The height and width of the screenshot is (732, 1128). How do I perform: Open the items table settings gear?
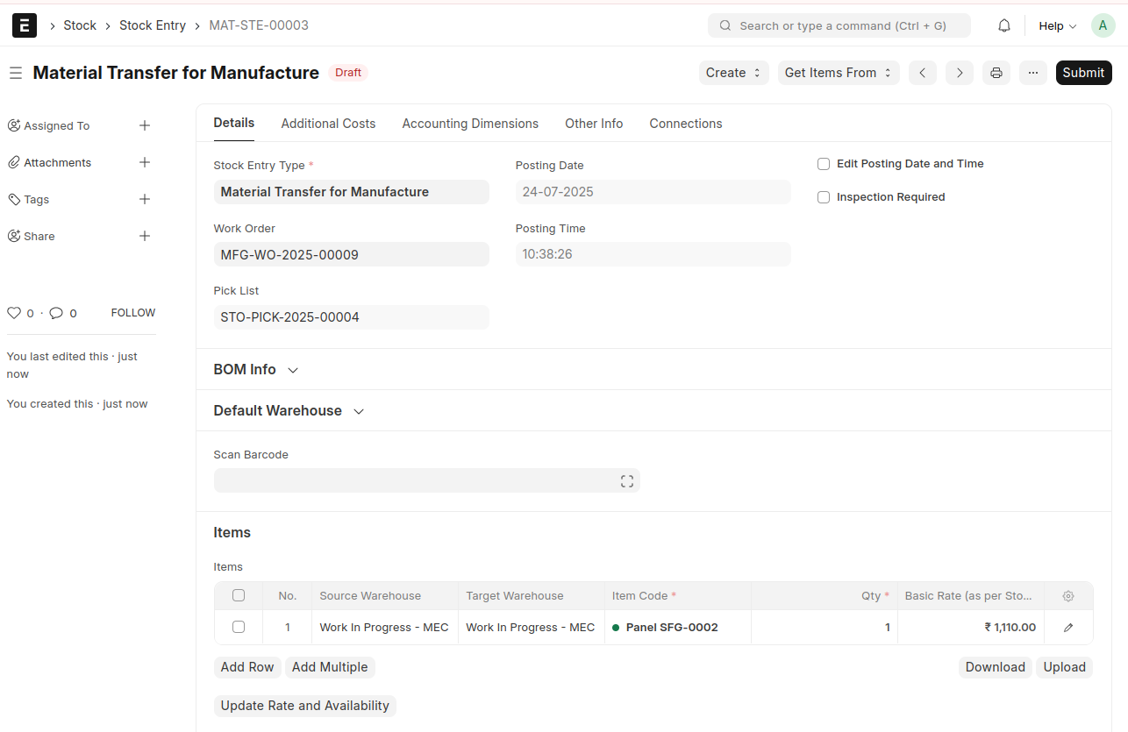coord(1067,596)
